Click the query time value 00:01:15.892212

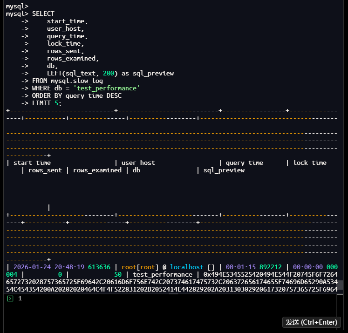[254, 267]
